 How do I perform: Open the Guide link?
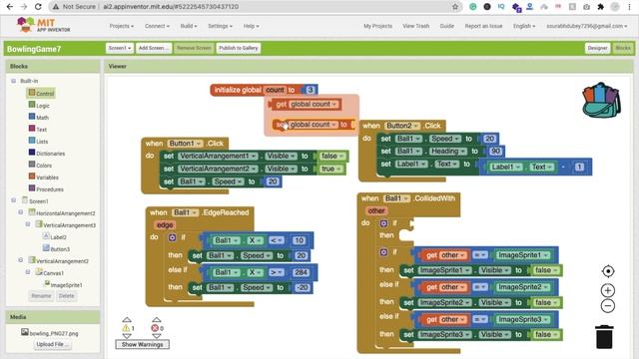click(x=446, y=26)
